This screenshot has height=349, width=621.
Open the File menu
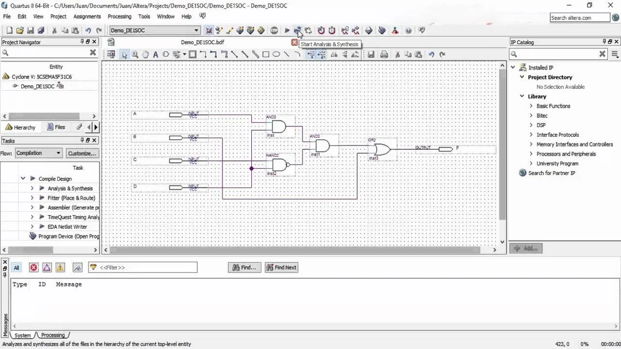pyautogui.click(x=7, y=17)
